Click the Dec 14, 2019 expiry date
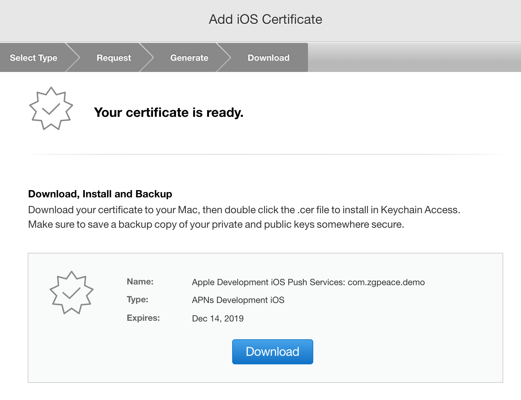521x400 pixels. (218, 318)
